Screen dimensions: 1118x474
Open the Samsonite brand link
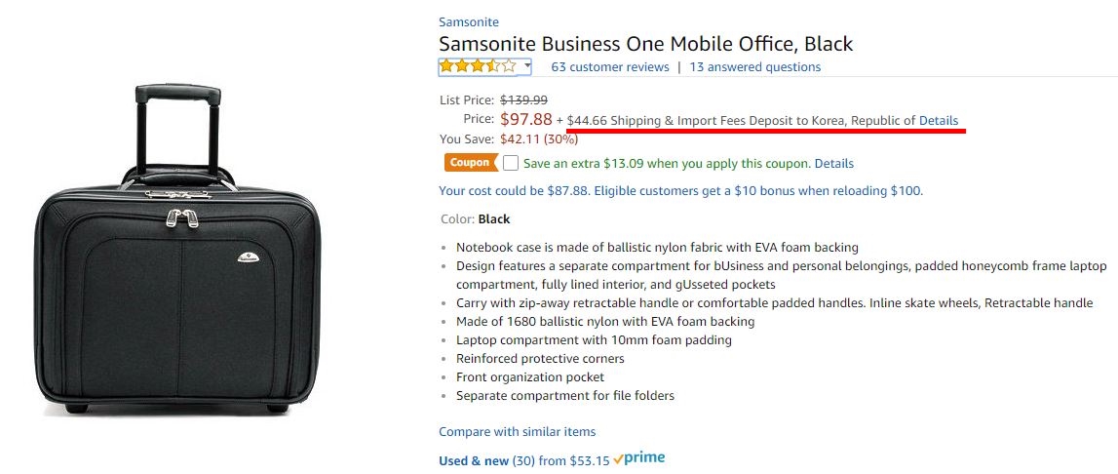(469, 22)
